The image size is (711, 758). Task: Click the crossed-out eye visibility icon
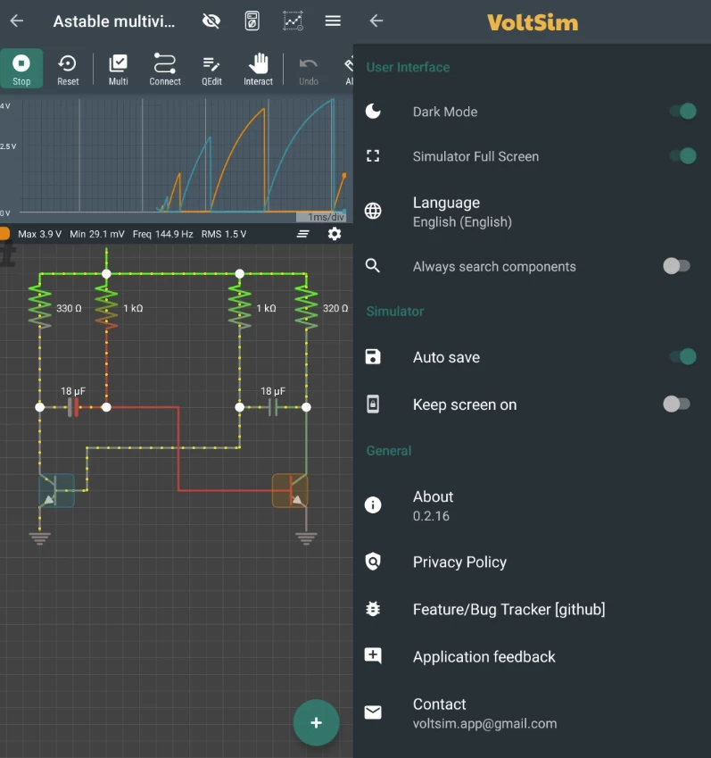(x=211, y=21)
